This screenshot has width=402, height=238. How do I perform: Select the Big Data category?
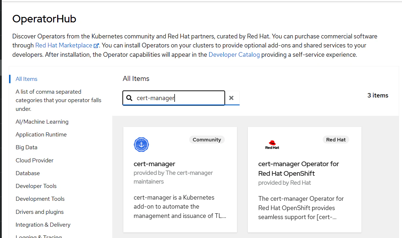coord(27,147)
